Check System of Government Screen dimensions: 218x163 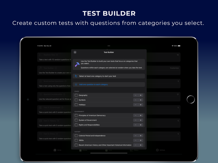point(76,120)
